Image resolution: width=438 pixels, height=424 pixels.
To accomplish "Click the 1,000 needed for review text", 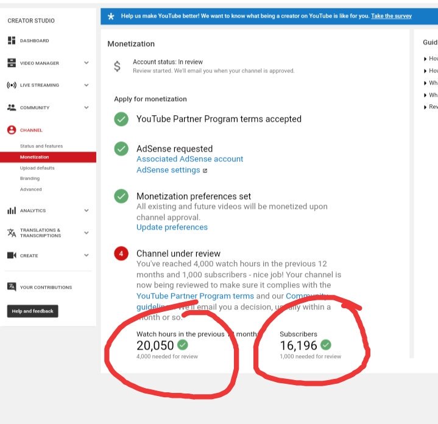I will tap(310, 356).
